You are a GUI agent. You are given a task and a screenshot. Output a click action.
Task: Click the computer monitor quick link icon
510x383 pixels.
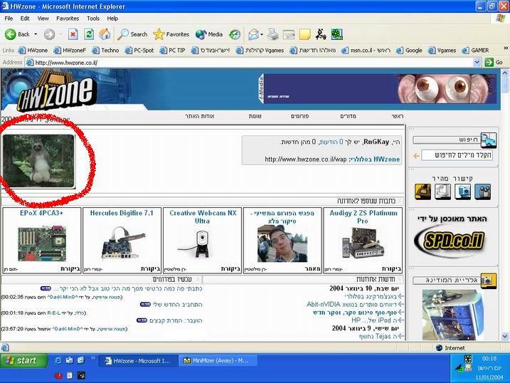(x=443, y=191)
